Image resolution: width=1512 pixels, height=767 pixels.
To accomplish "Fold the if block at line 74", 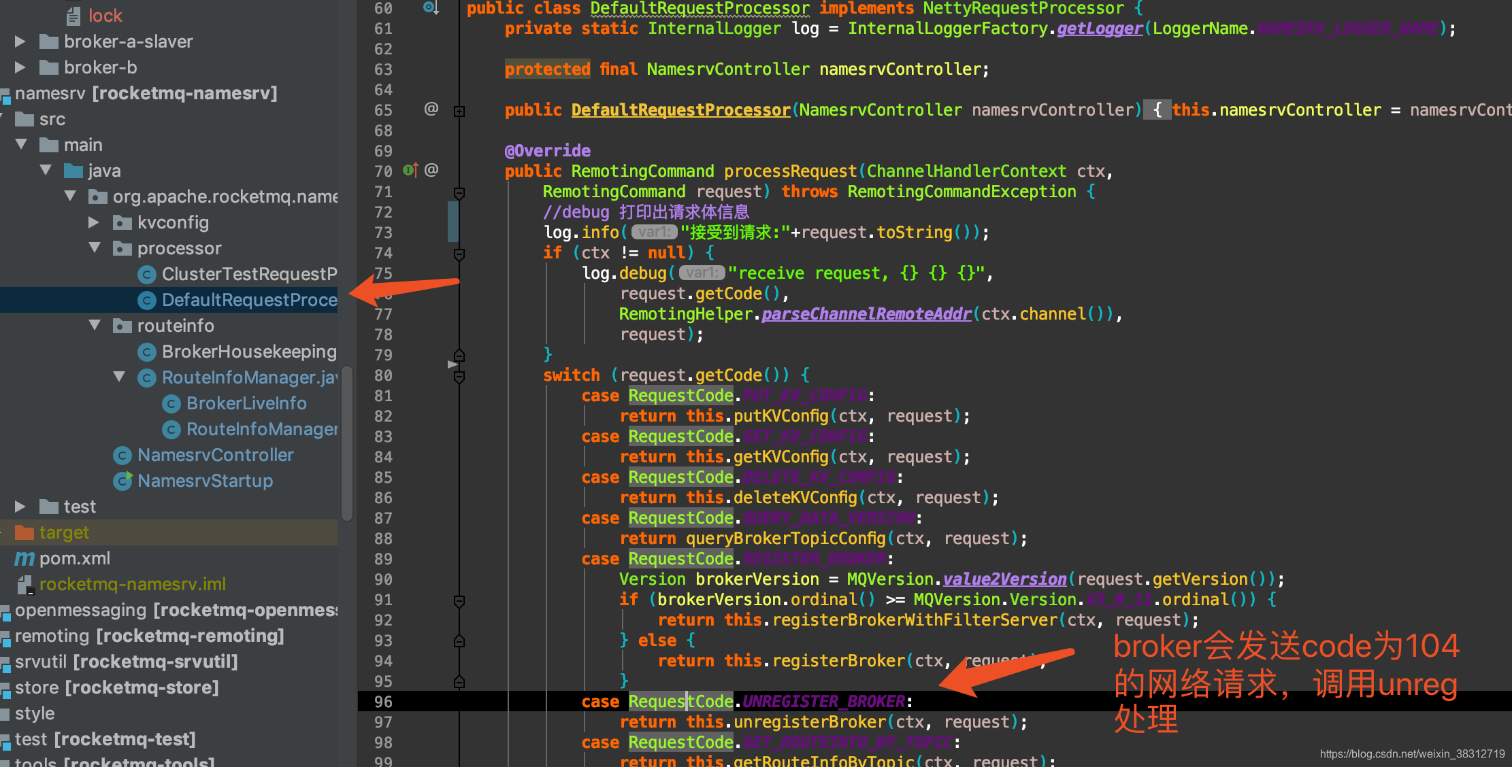I will click(x=459, y=254).
